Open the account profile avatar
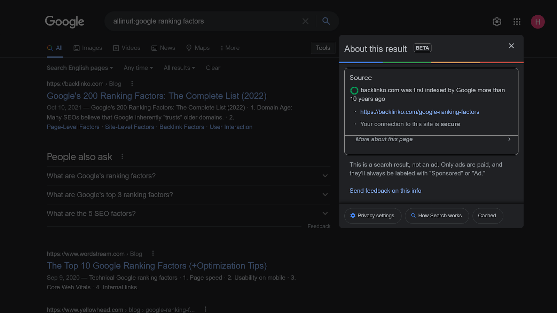The width and height of the screenshot is (557, 313). [x=538, y=22]
